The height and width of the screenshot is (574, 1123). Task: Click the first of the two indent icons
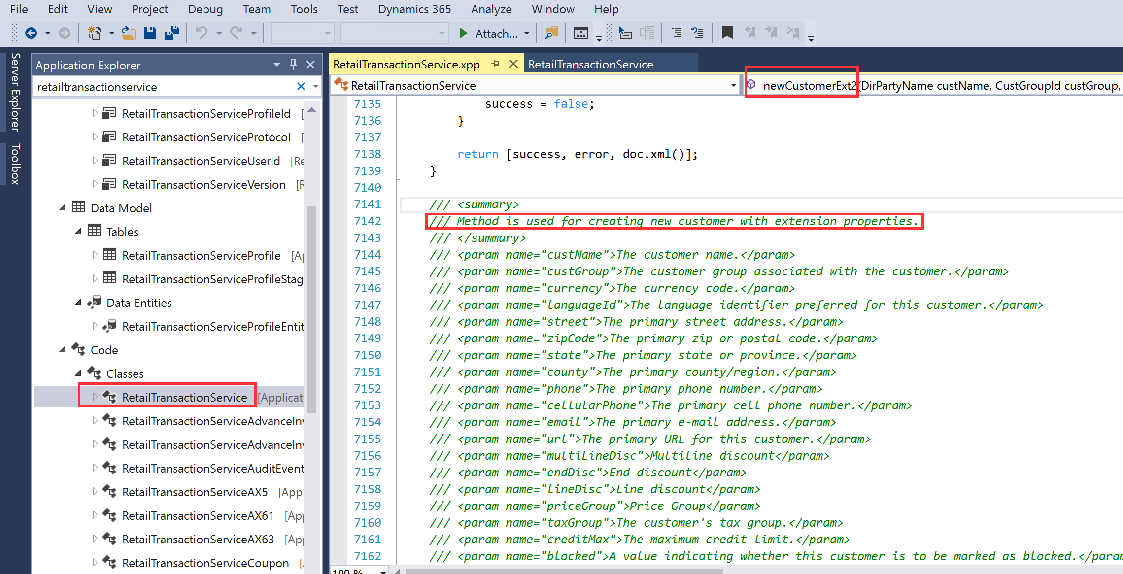pyautogui.click(x=677, y=33)
